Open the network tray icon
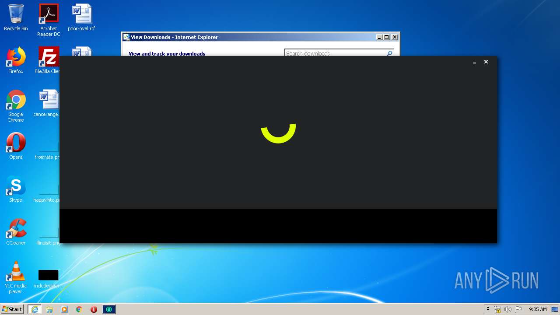Screen dimensions: 560x315 pos(497,309)
